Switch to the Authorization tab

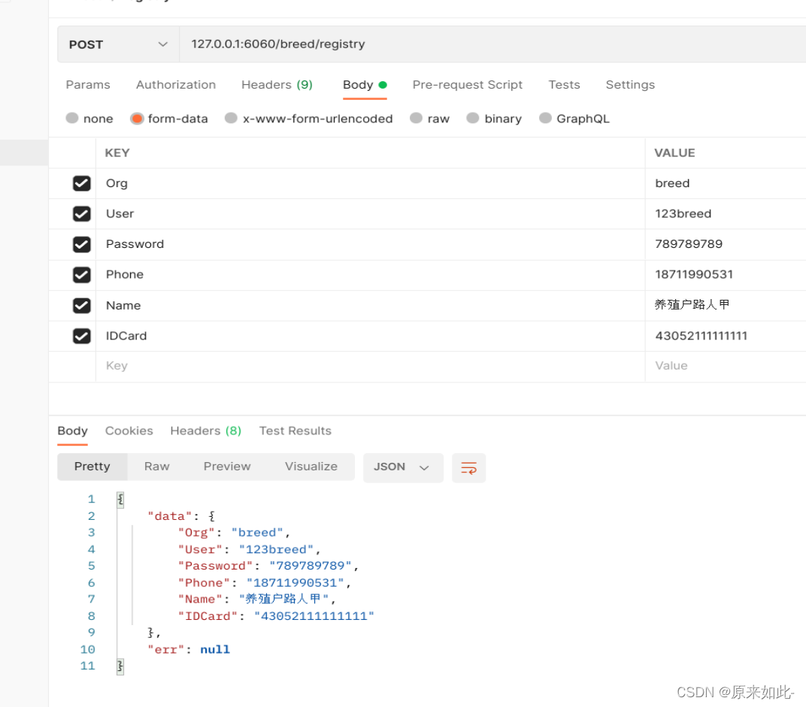(176, 85)
